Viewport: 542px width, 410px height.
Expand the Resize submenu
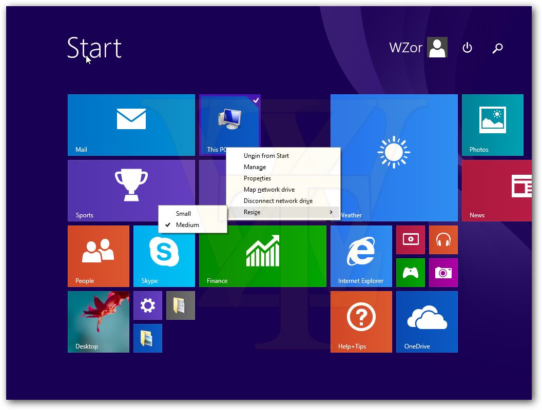pyautogui.click(x=283, y=212)
